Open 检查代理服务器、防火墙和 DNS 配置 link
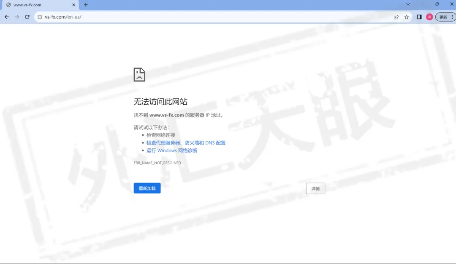This screenshot has height=264, width=456. coord(186,143)
